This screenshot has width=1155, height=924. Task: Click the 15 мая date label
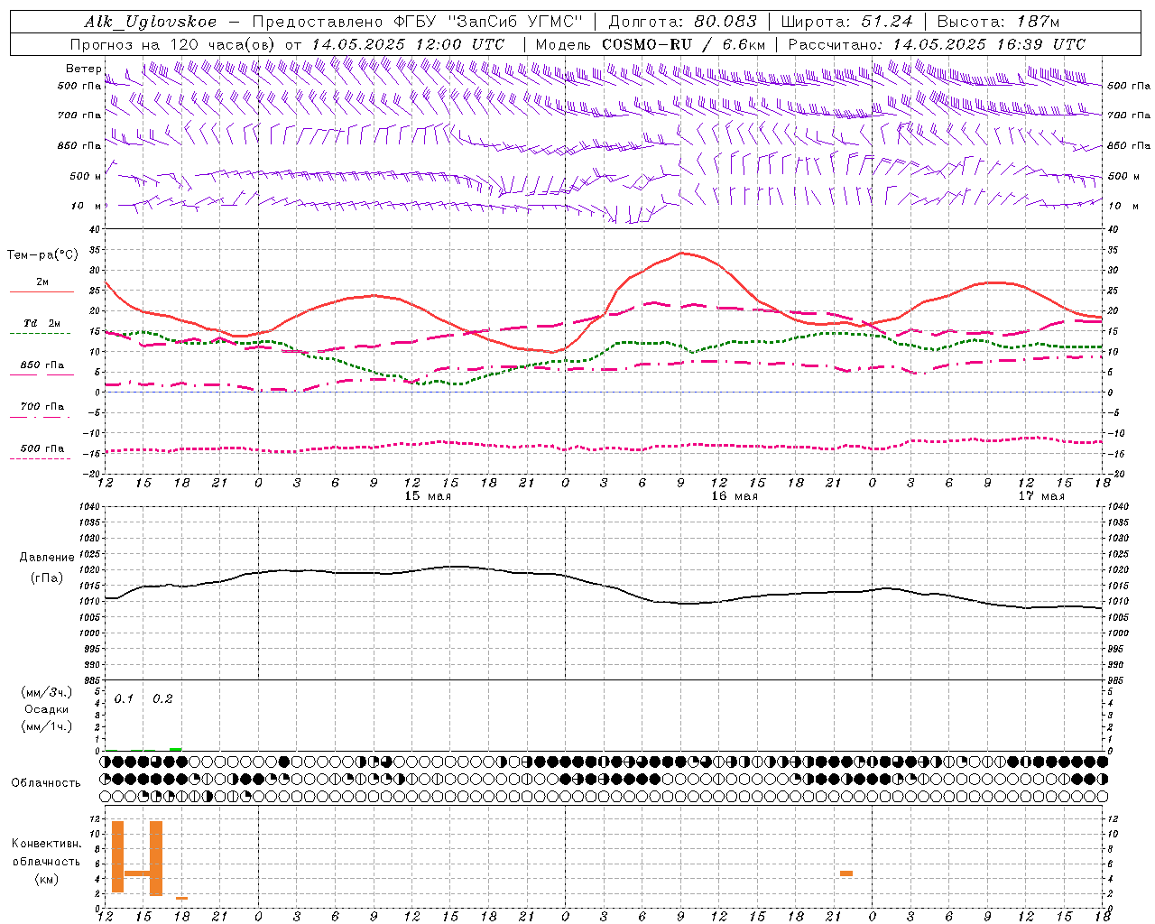(428, 496)
